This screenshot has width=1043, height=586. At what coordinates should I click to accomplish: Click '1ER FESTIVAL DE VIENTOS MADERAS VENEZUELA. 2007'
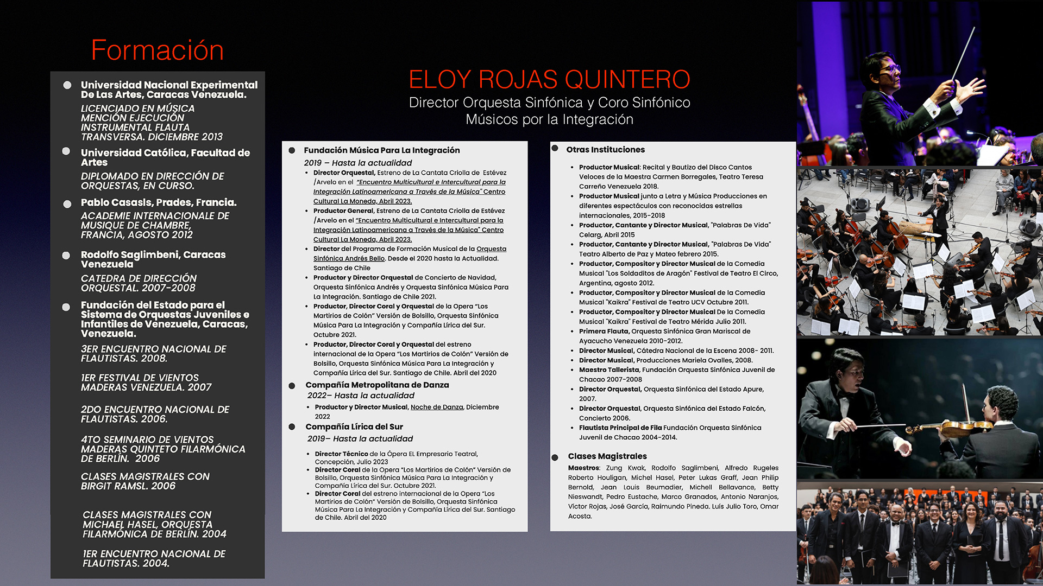point(146,383)
